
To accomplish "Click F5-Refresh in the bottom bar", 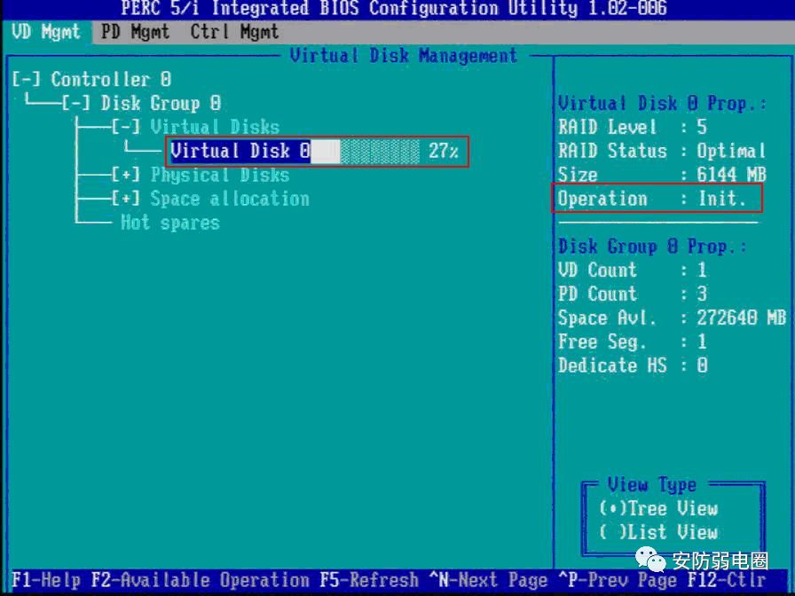I will [x=369, y=580].
